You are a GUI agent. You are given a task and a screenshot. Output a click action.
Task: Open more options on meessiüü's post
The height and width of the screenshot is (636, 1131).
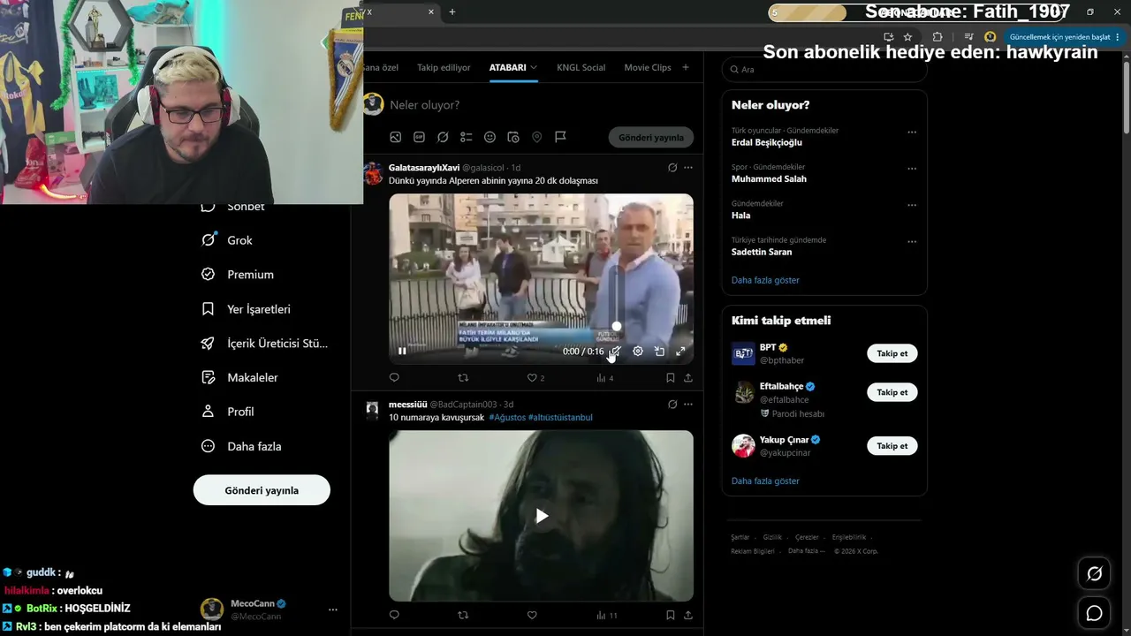click(x=688, y=405)
